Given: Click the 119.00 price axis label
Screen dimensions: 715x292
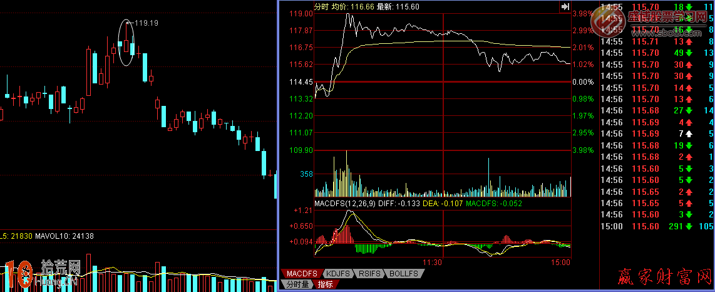Looking at the screenshot, I should 301,14.
